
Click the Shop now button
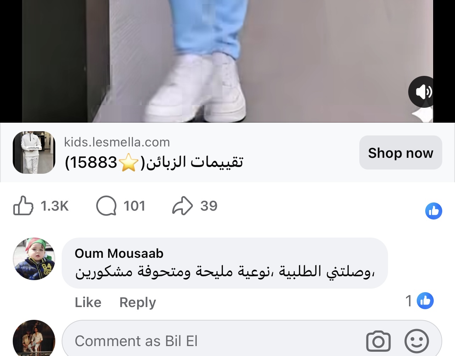(400, 152)
